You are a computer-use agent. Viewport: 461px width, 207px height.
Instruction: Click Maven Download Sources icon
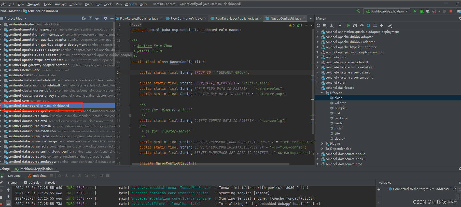point(332,25)
